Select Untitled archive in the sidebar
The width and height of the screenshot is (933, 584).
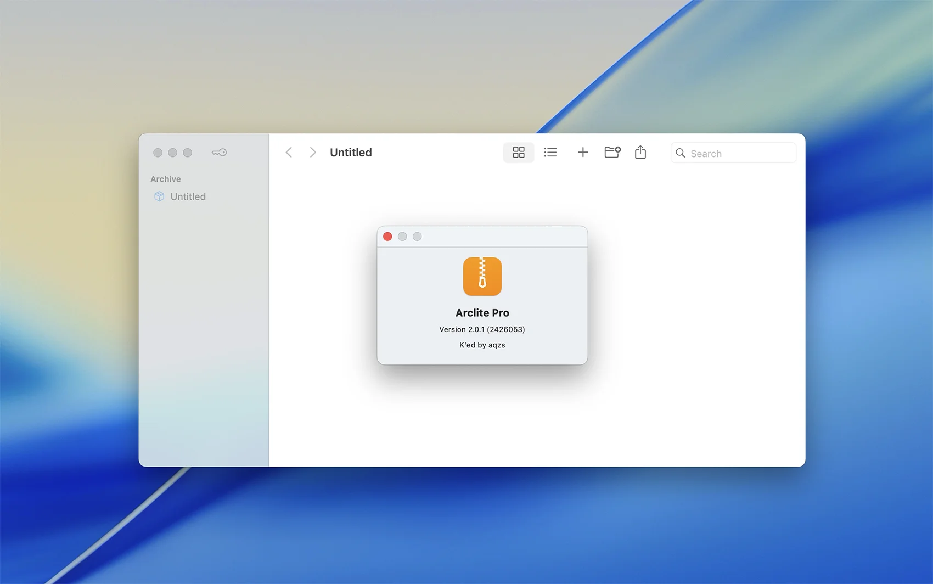pos(188,196)
